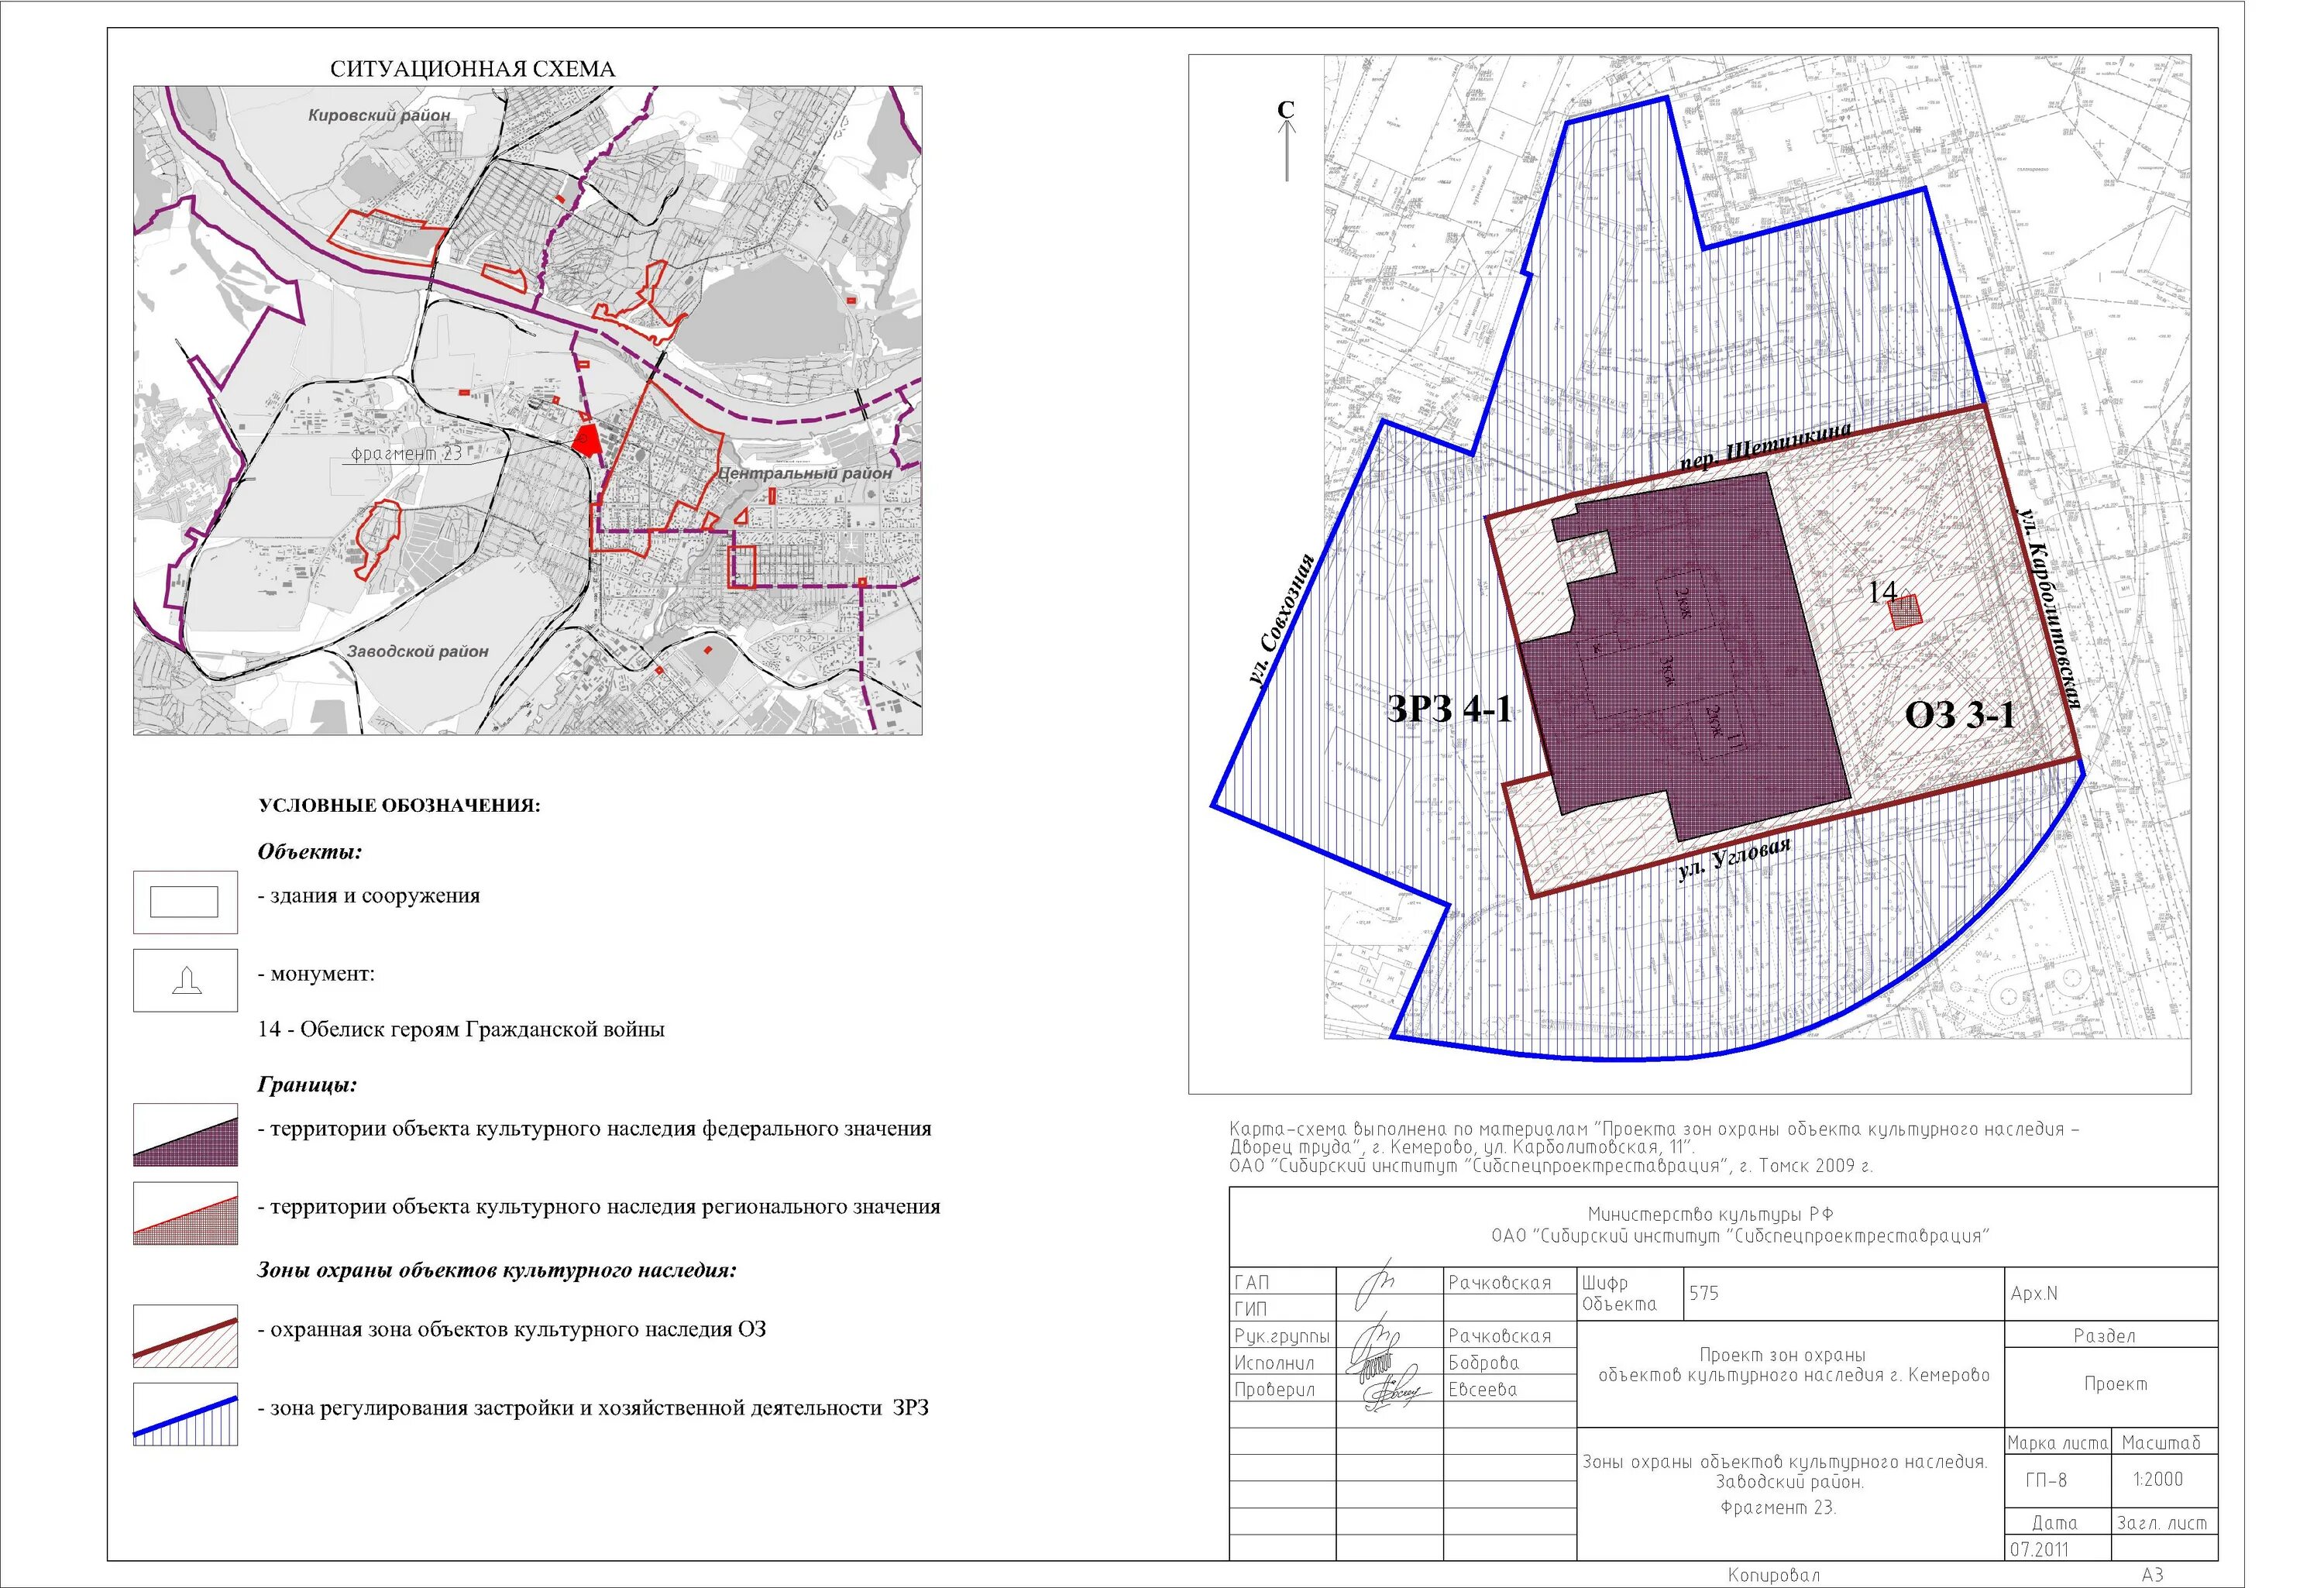Image resolution: width=2324 pixels, height=1588 pixels.
Task: Click the Центральный район map label
Action: pos(806,473)
